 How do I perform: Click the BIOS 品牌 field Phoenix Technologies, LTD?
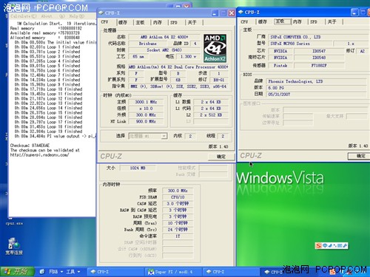317,81
